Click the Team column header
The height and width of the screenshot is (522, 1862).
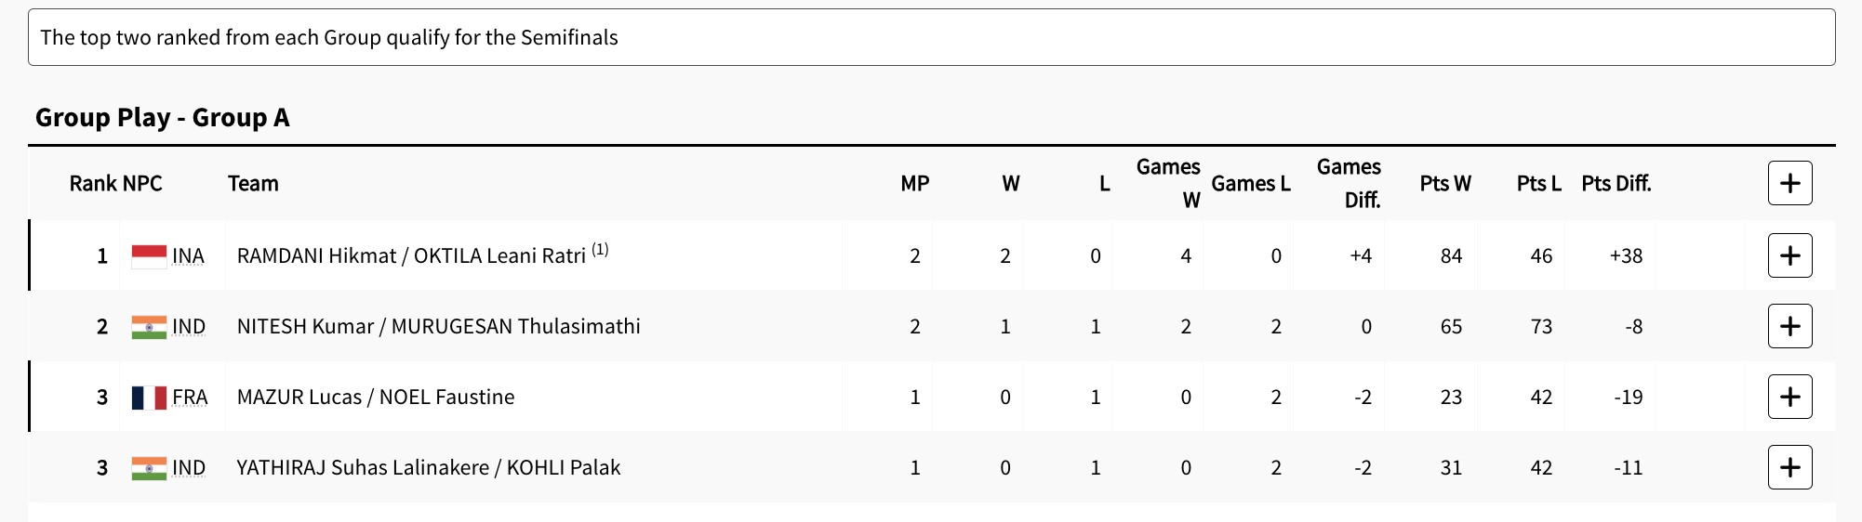[253, 184]
